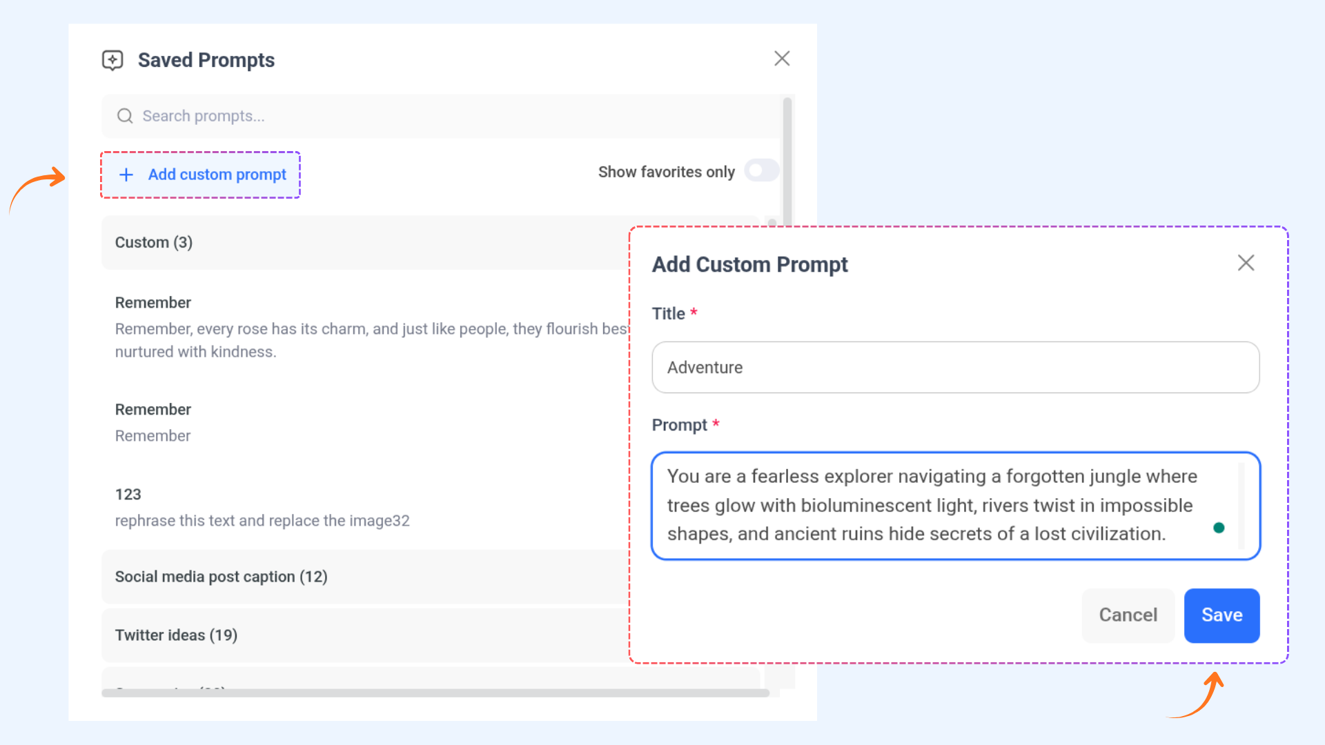Image resolution: width=1325 pixels, height=745 pixels.
Task: Click the vertical scrollbar of prompts list
Action: (x=787, y=162)
